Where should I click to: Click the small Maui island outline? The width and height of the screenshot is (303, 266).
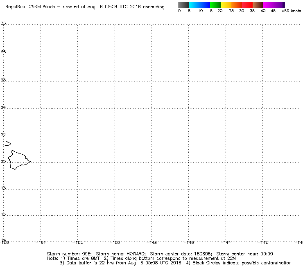(x=7, y=143)
